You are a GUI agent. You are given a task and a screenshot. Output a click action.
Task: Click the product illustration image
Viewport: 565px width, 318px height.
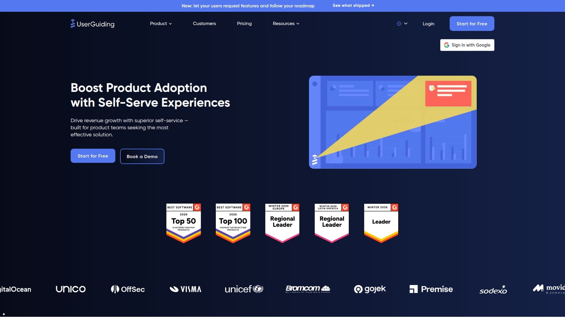(x=393, y=122)
